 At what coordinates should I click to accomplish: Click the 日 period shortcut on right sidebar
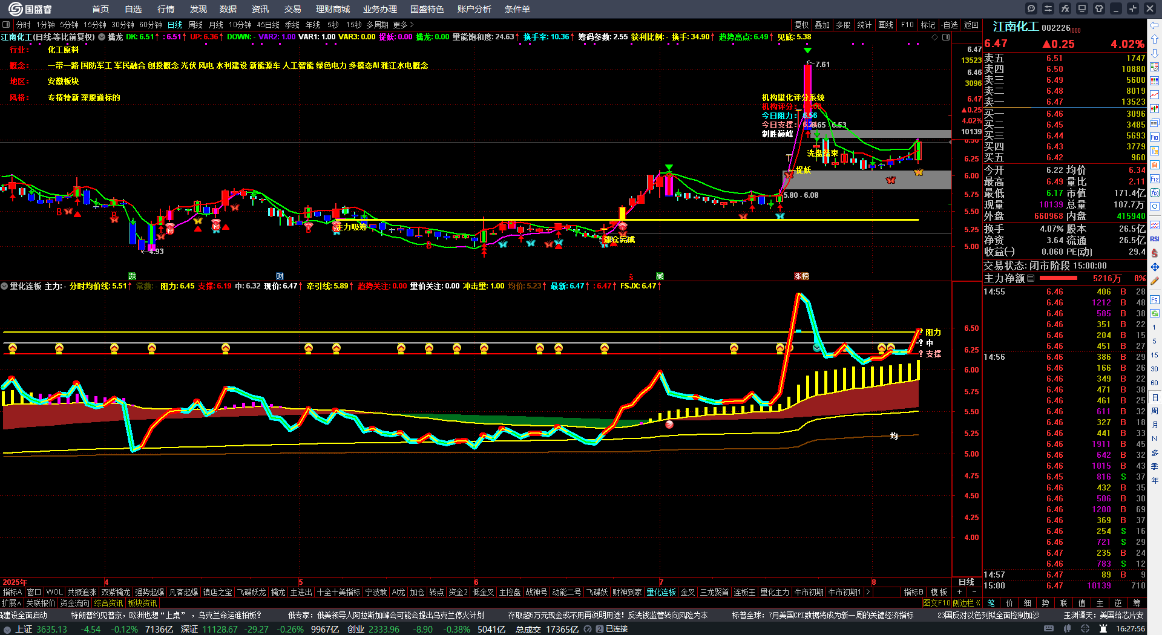click(x=1155, y=397)
